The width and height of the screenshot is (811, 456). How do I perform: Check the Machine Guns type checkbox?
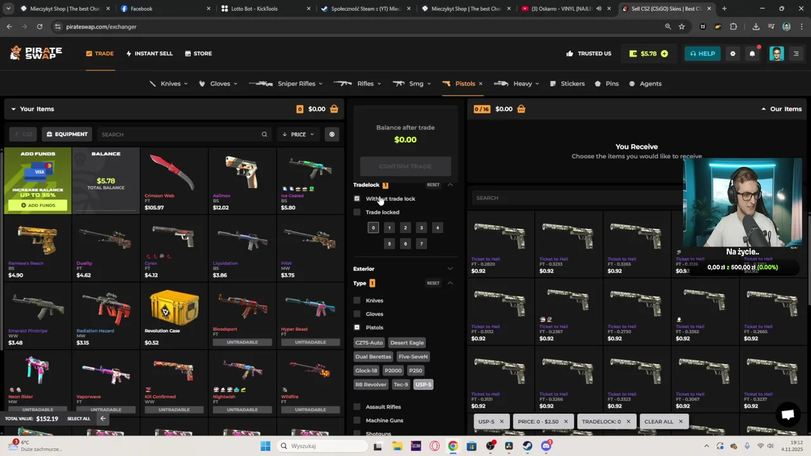point(357,421)
